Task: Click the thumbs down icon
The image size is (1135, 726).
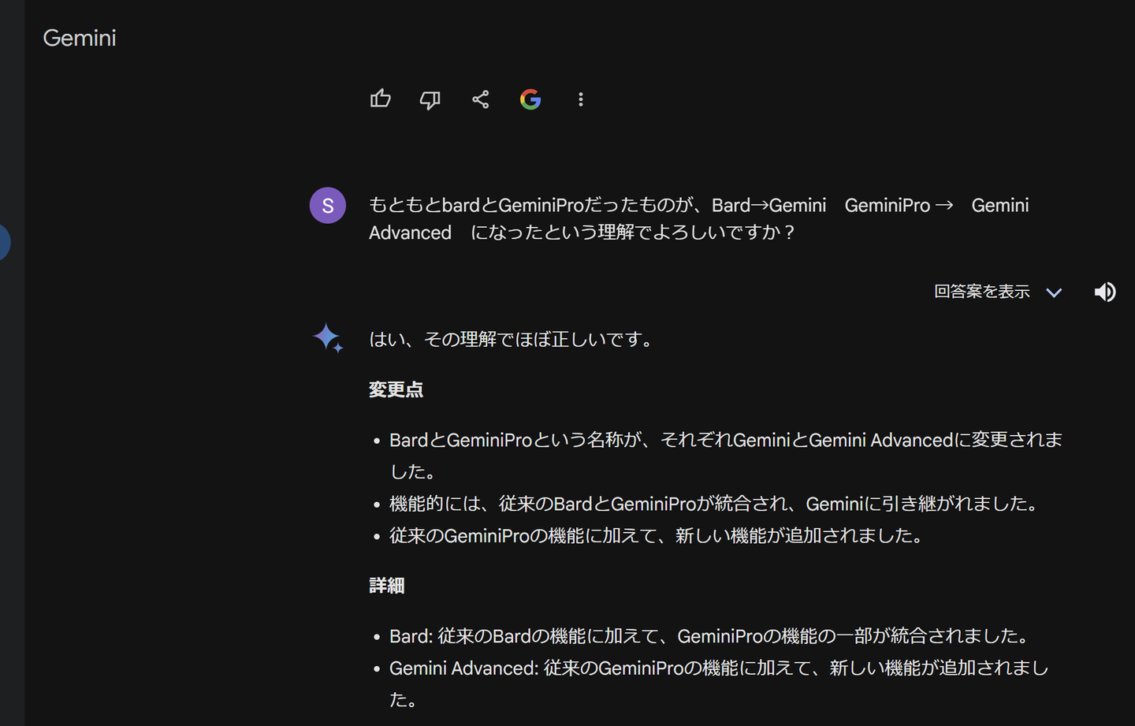Action: click(x=430, y=99)
